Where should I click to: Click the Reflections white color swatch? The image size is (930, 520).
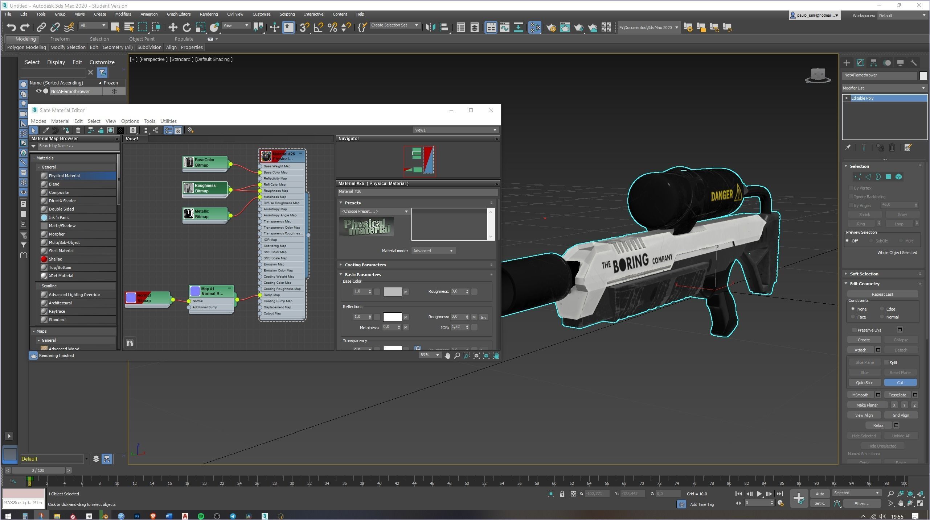(392, 317)
